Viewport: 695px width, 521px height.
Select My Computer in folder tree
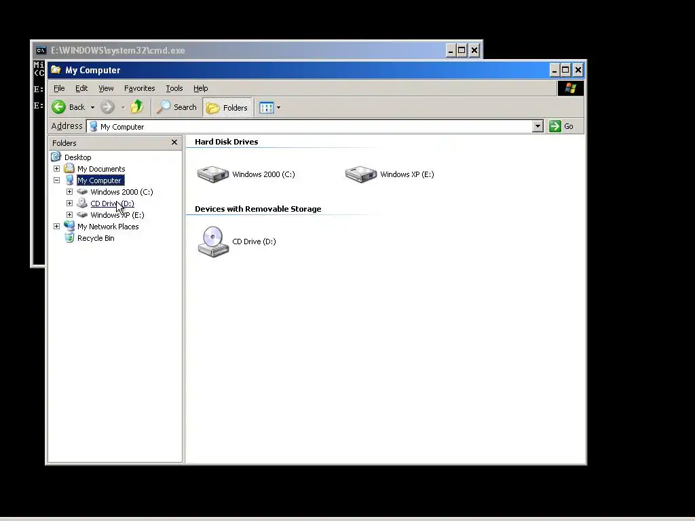pyautogui.click(x=99, y=180)
